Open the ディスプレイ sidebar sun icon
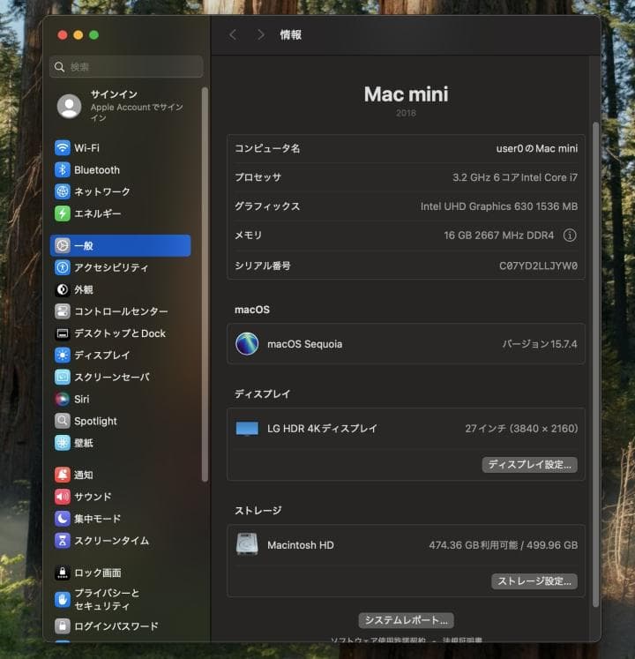635x659 pixels. point(63,356)
